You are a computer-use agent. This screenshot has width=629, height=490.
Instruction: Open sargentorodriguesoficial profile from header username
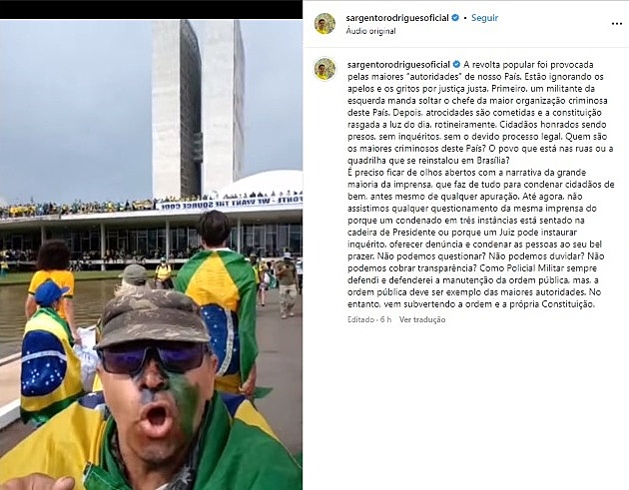tap(397, 18)
